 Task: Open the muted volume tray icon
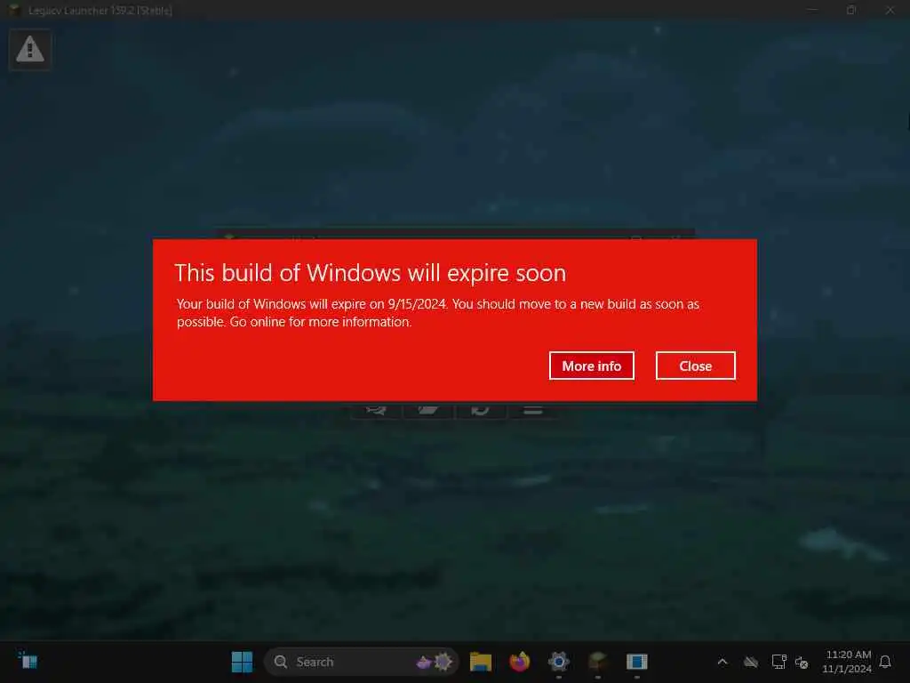pyautogui.click(x=802, y=662)
